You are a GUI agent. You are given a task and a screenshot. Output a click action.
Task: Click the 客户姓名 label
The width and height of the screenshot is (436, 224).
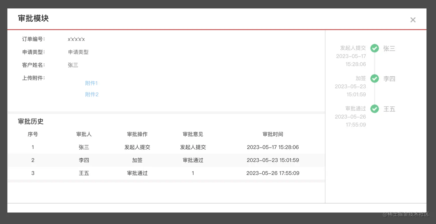[x=33, y=65]
